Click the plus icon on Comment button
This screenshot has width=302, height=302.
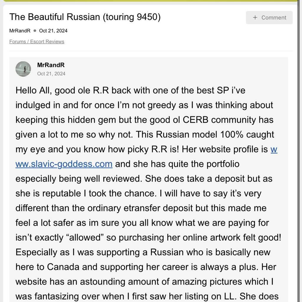tap(255, 18)
